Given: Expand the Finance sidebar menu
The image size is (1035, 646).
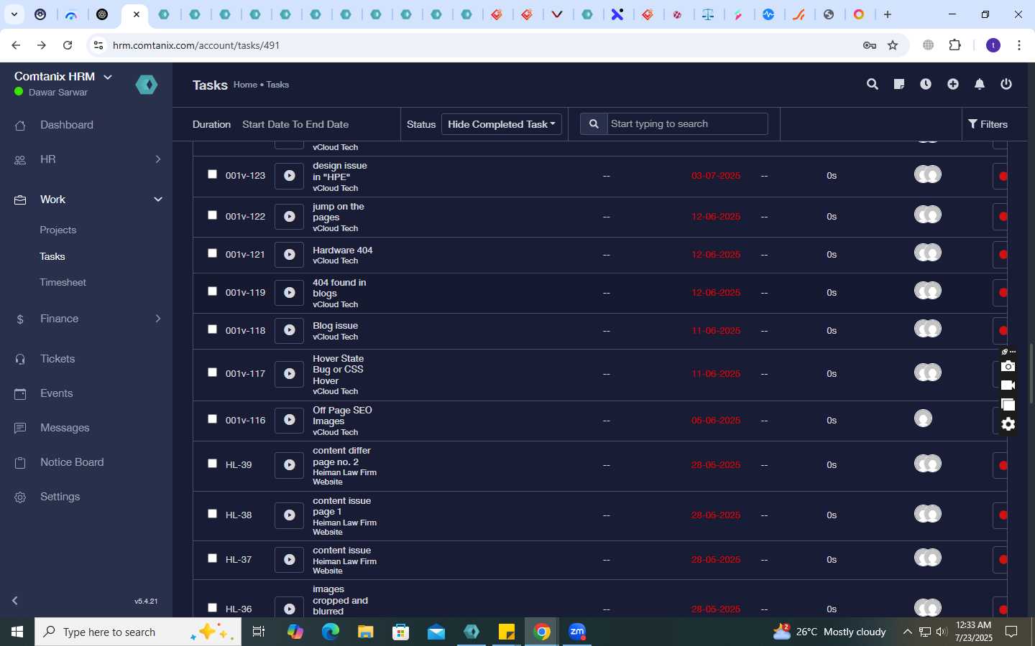Looking at the screenshot, I should (x=157, y=319).
